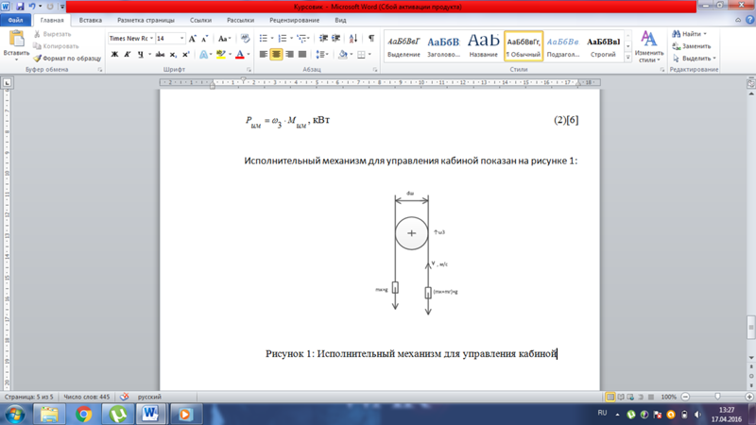Image resolution: width=756 pixels, height=425 pixels.
Task: Click the spelling check status icon
Action: (124, 397)
